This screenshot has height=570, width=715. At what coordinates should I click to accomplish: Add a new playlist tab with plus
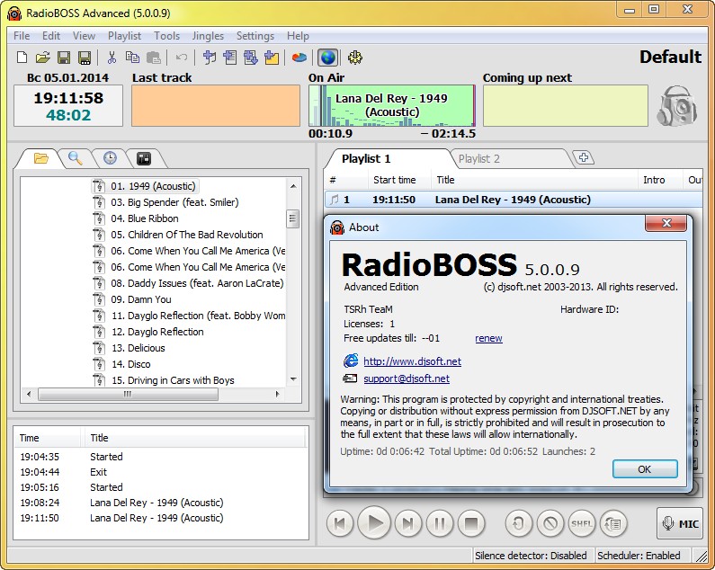[x=584, y=158]
